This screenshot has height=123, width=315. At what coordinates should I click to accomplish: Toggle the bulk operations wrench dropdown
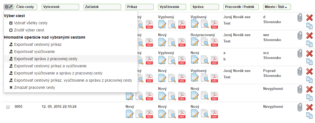tap(9, 7)
